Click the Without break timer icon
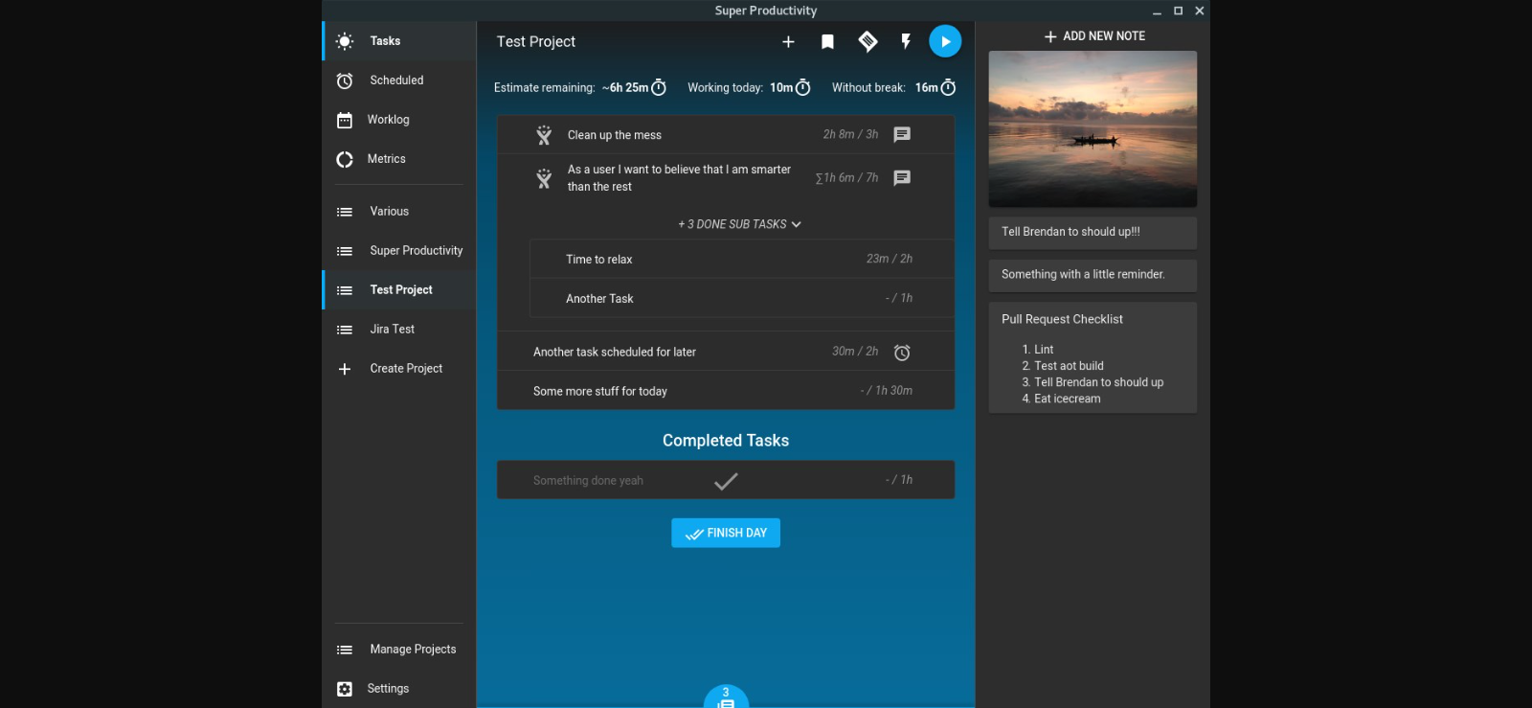This screenshot has width=1532, height=708. [x=948, y=88]
